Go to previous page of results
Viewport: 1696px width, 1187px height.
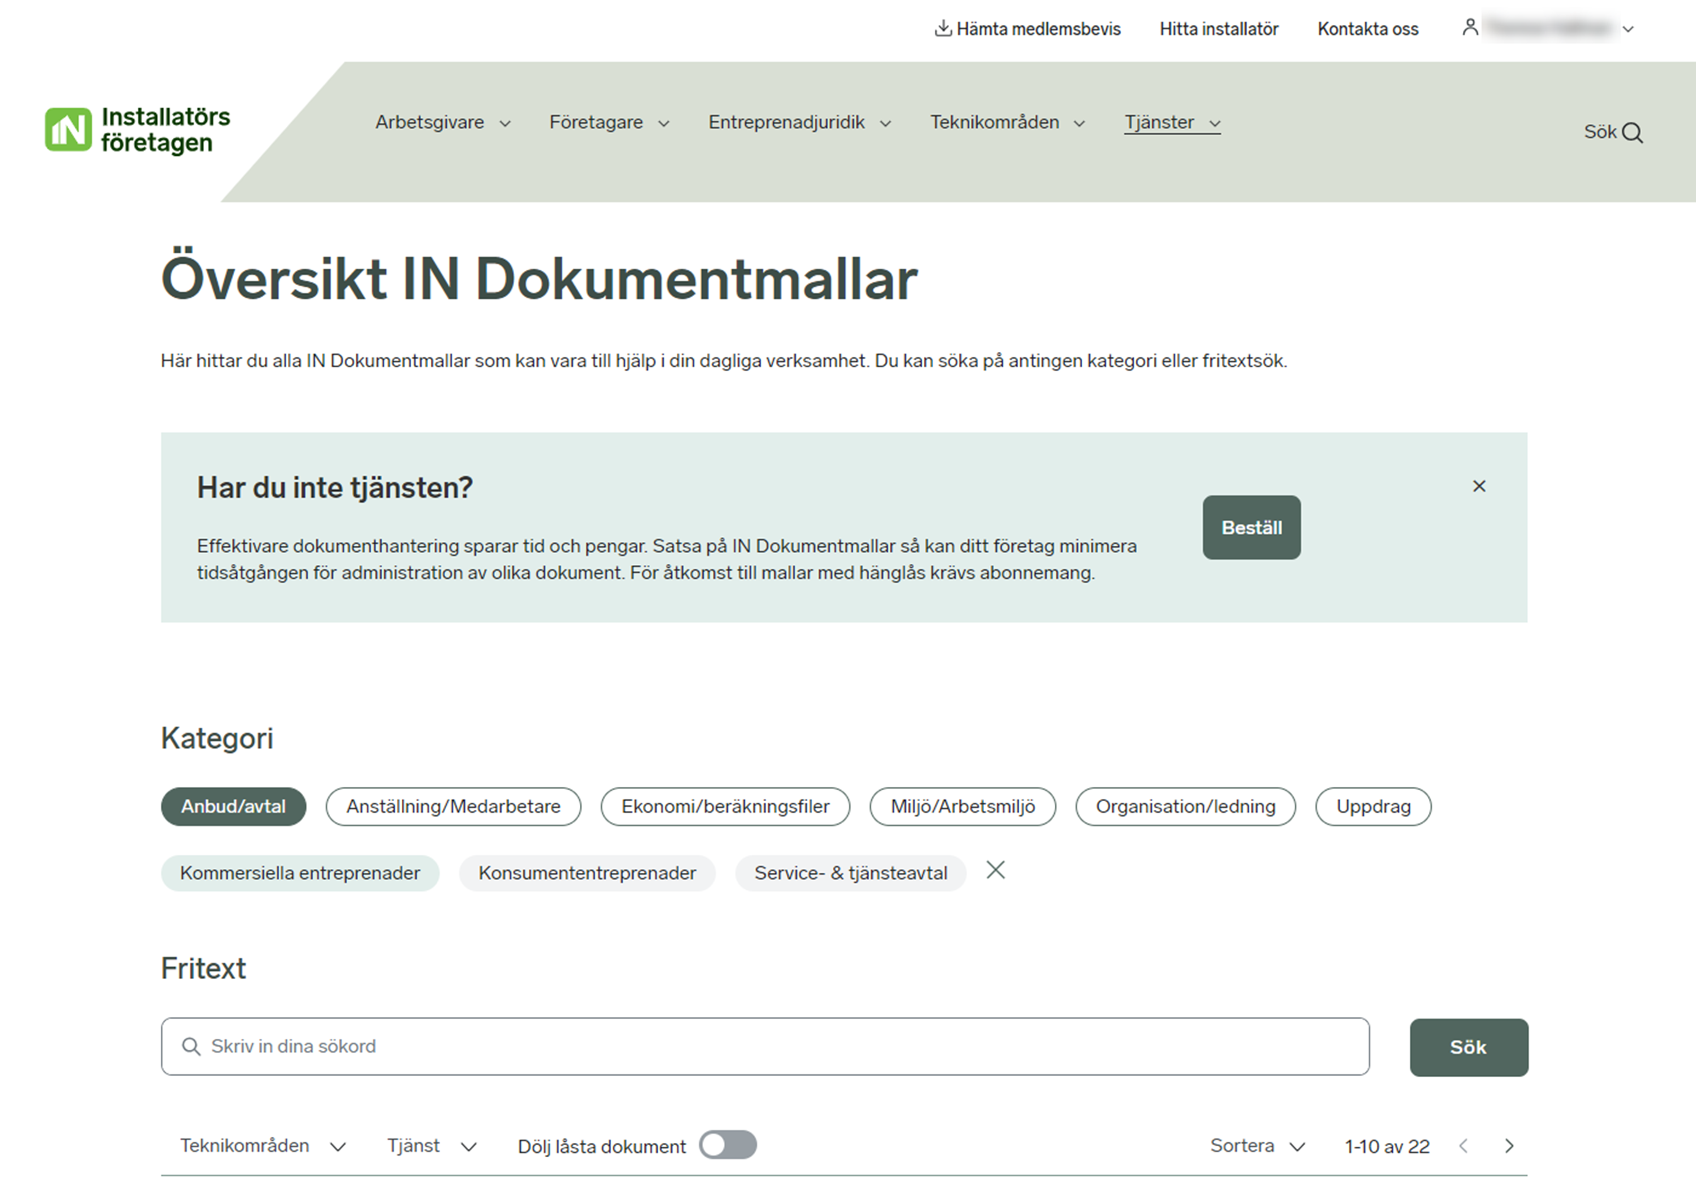coord(1463,1146)
